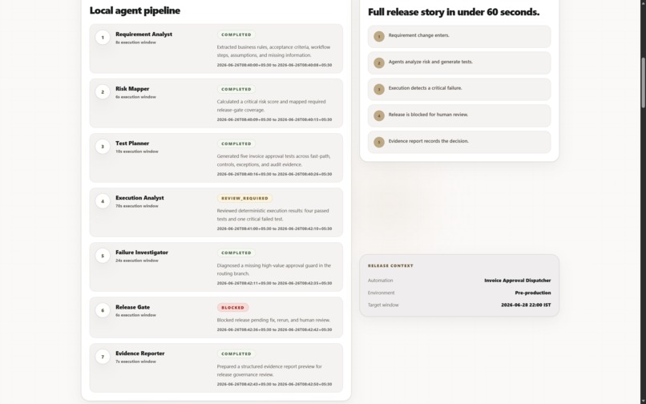Image resolution: width=646 pixels, height=404 pixels.
Task: Click the REVIEW_REQUIRED badge for Execution Analyst
Action: (x=244, y=198)
